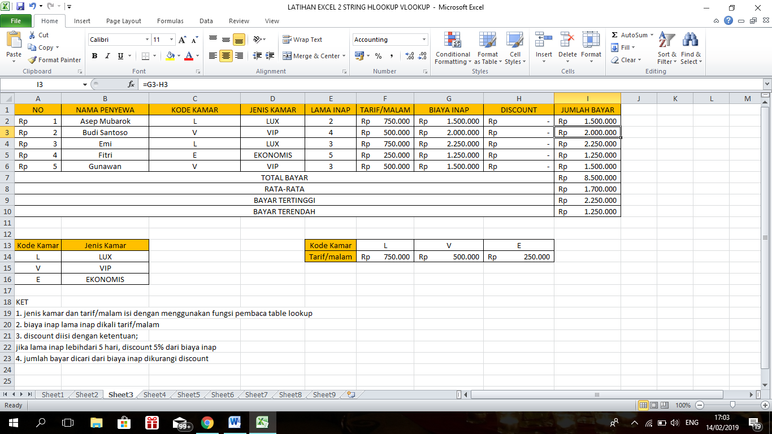Open the Sort & Filter tool

[667, 49]
